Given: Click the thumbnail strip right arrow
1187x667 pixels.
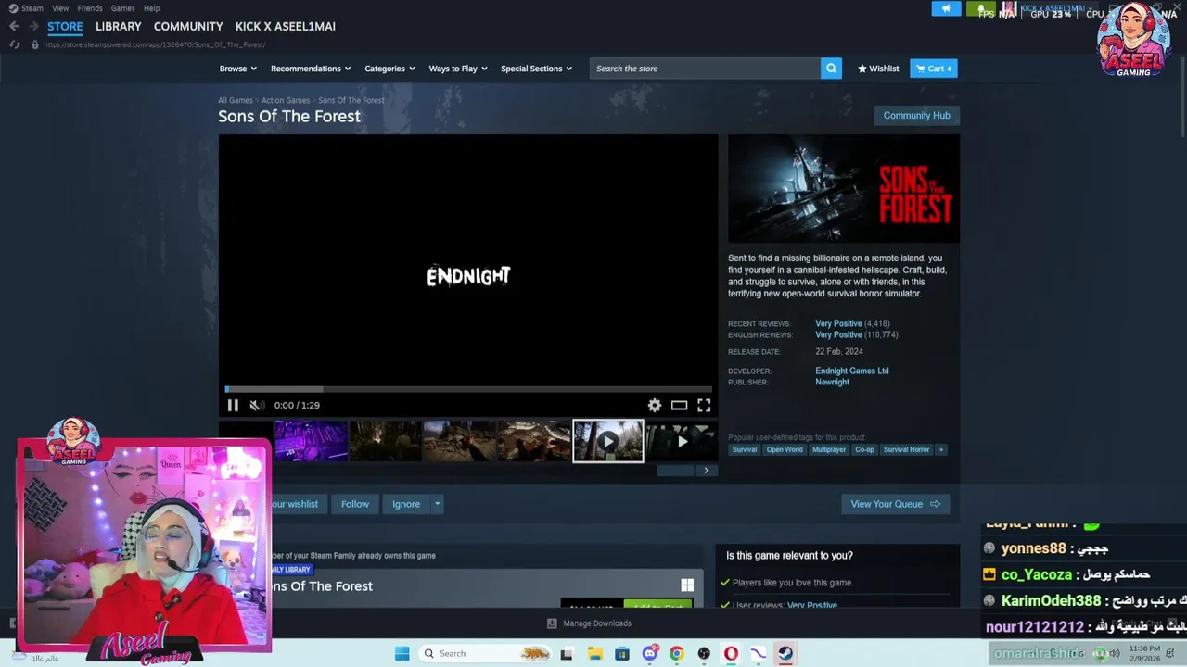Looking at the screenshot, I should tap(706, 471).
